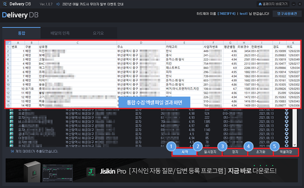Click the row icon of the 이정 entry
This screenshot has height=188, width=304.
click(x=12, y=138)
